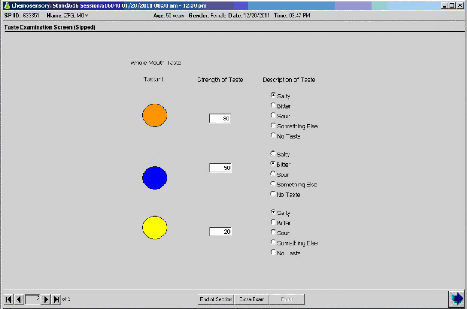Viewport: 467px width, 309px height.
Task: Click the 'of 3' page count text
Action: [x=67, y=299]
